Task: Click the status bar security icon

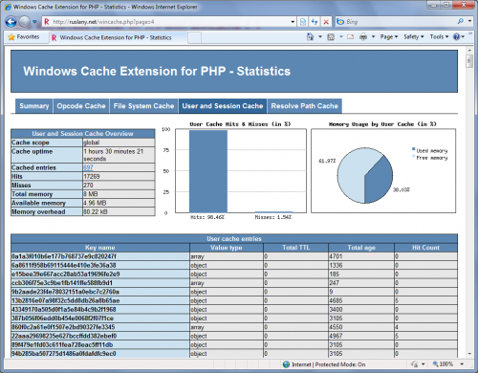Action: (x=414, y=364)
